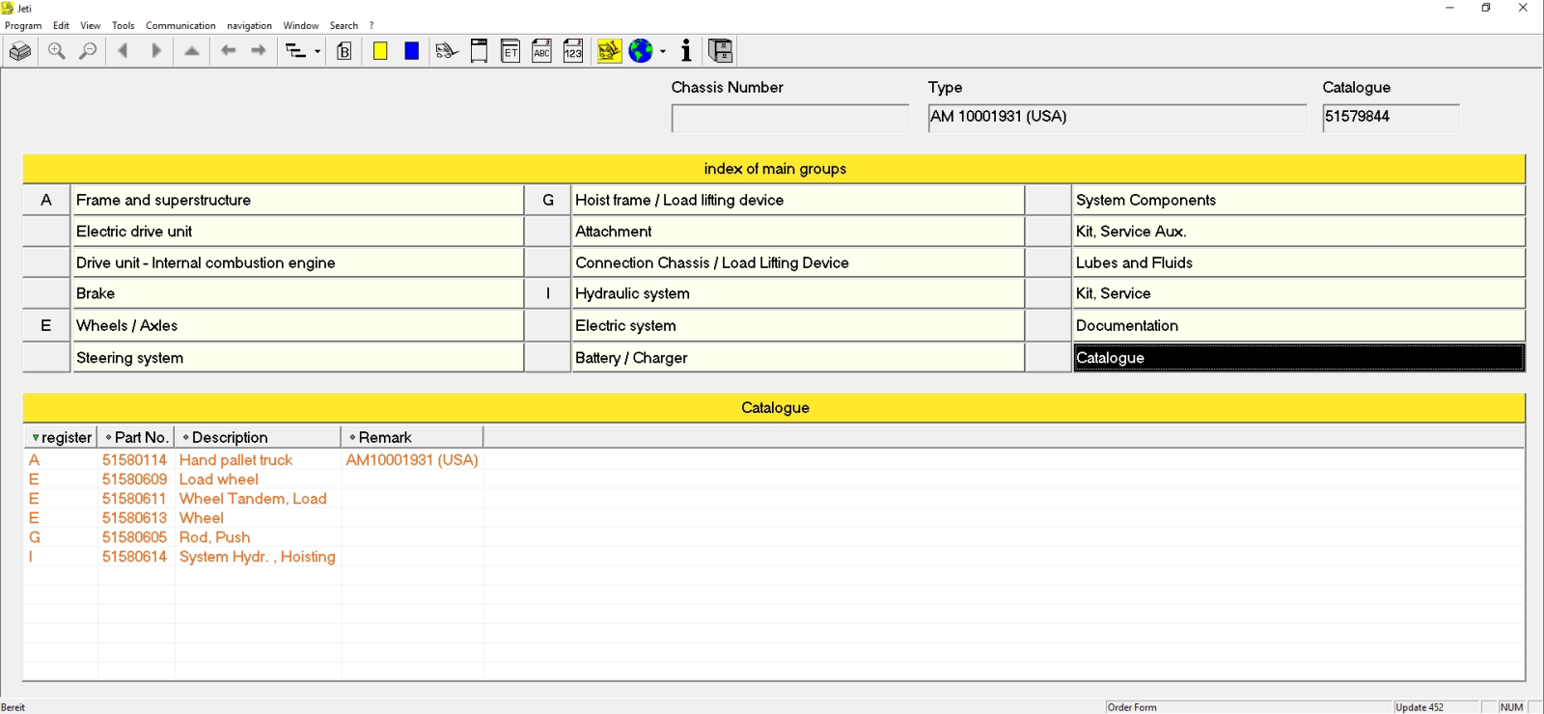1544x714 pixels.
Task: Open the Search menu
Action: 344,26
